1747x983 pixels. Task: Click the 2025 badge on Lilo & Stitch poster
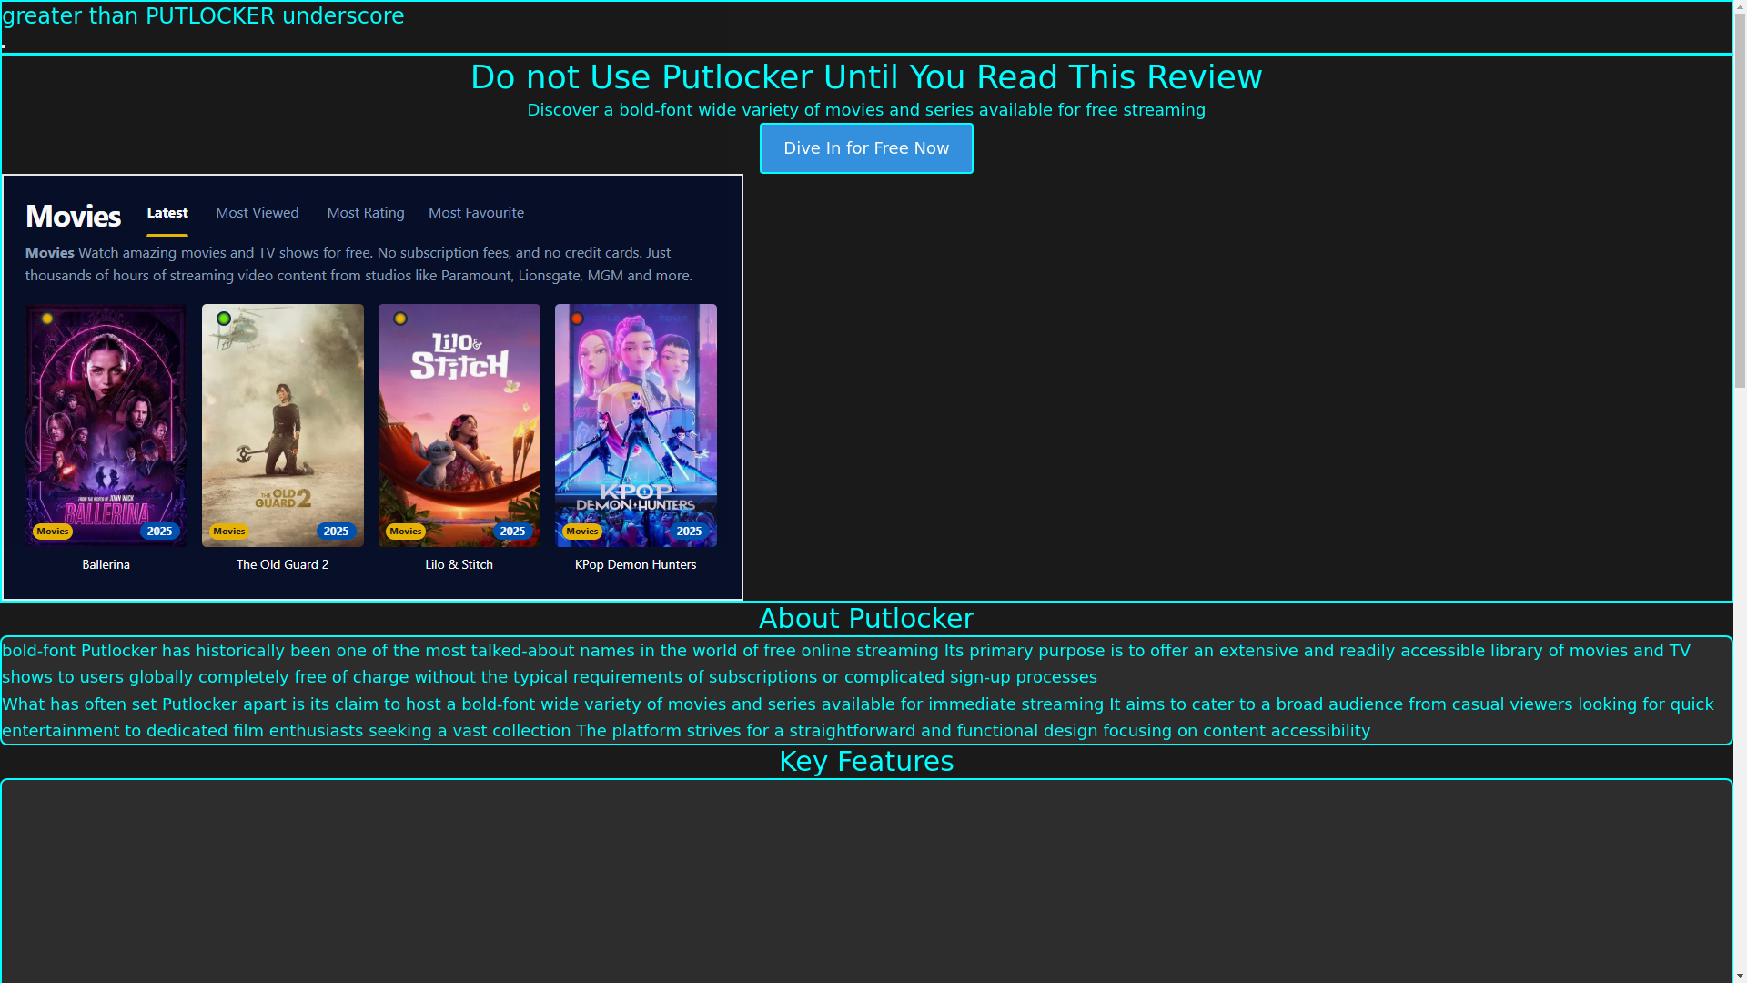(513, 532)
